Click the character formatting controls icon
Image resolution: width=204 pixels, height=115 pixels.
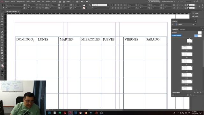coord(4,5)
